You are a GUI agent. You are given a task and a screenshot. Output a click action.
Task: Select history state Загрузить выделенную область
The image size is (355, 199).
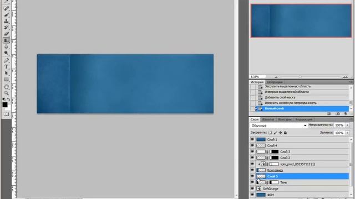coord(299,86)
